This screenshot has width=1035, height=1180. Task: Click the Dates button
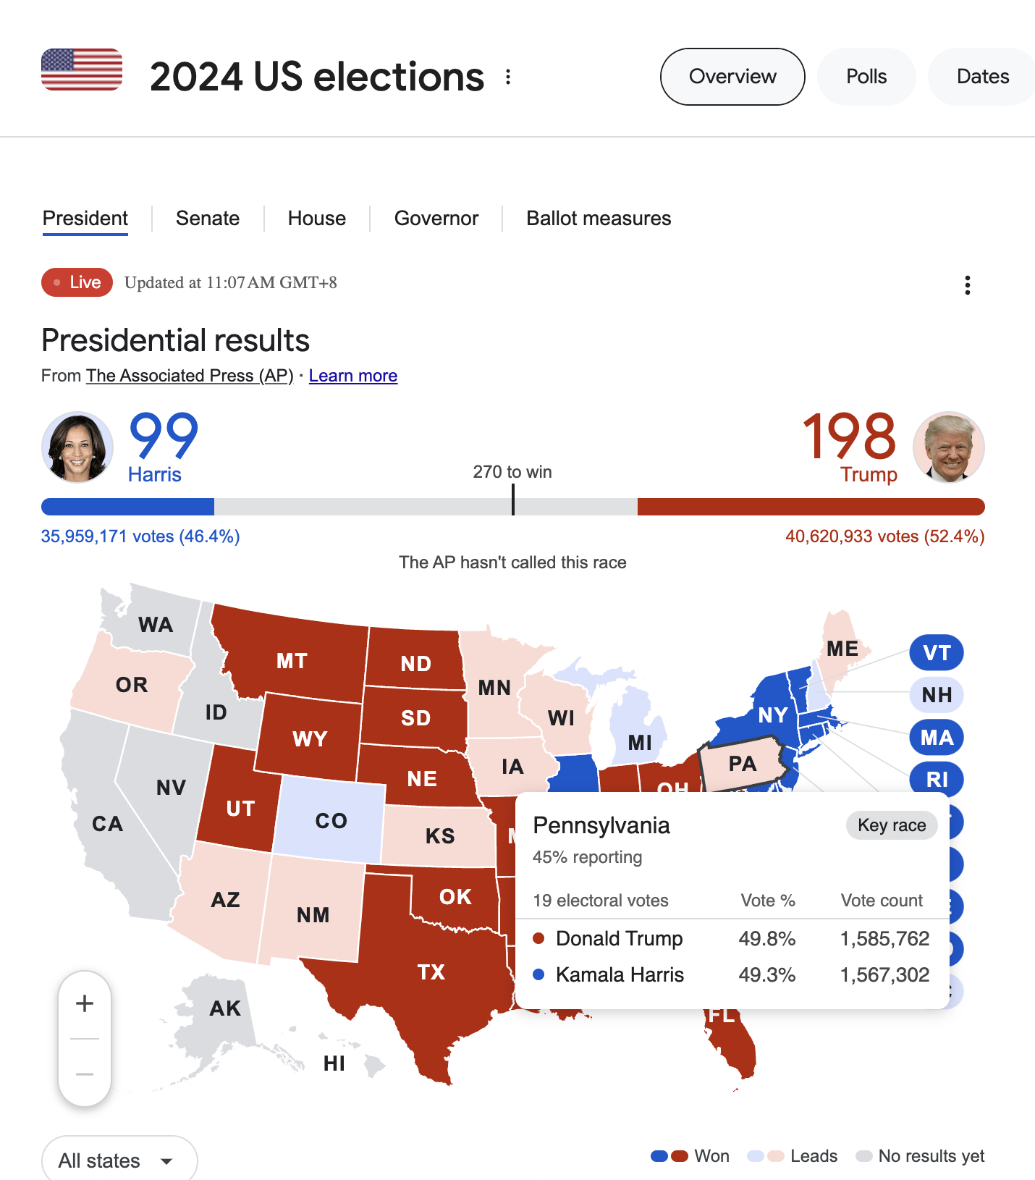[x=982, y=77]
